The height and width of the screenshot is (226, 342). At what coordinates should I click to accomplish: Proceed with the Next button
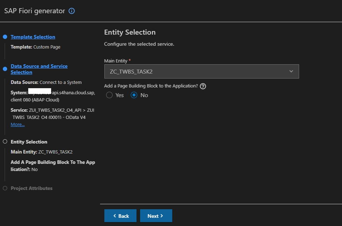tap(156, 216)
